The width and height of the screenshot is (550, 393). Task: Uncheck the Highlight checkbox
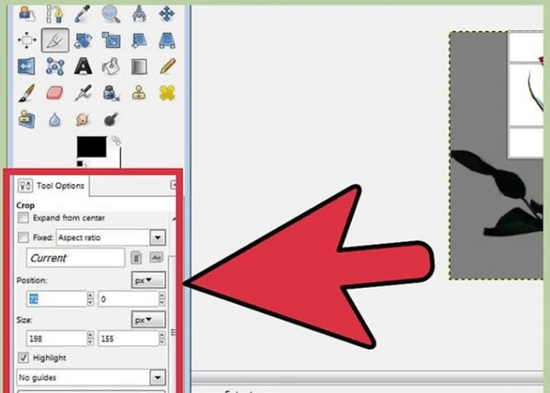tap(24, 357)
